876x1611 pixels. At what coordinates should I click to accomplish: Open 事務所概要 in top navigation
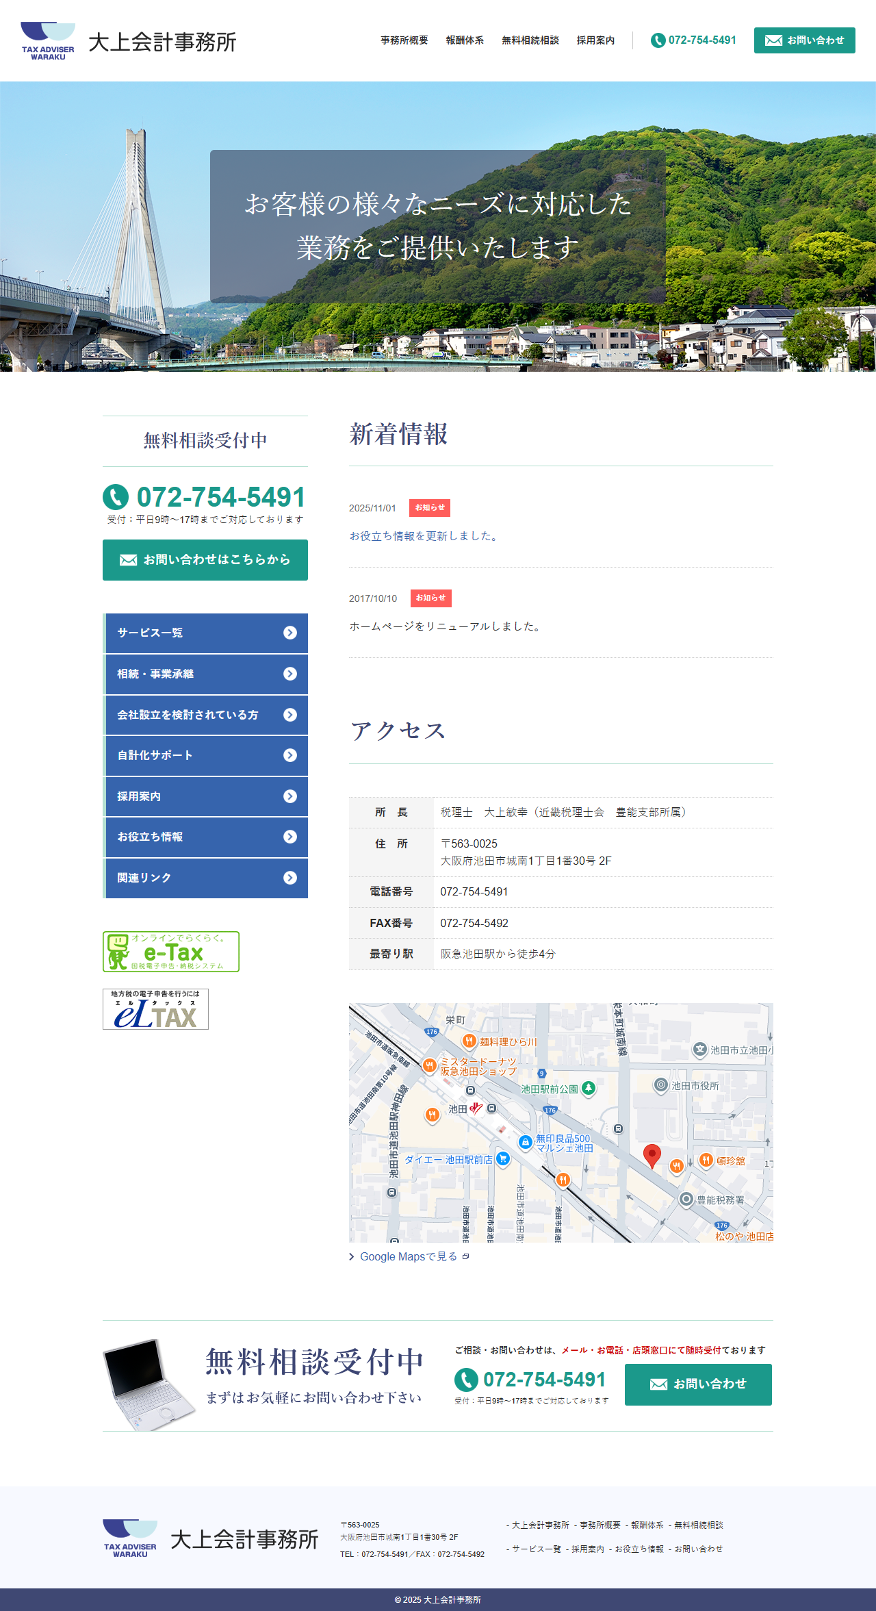coord(404,40)
